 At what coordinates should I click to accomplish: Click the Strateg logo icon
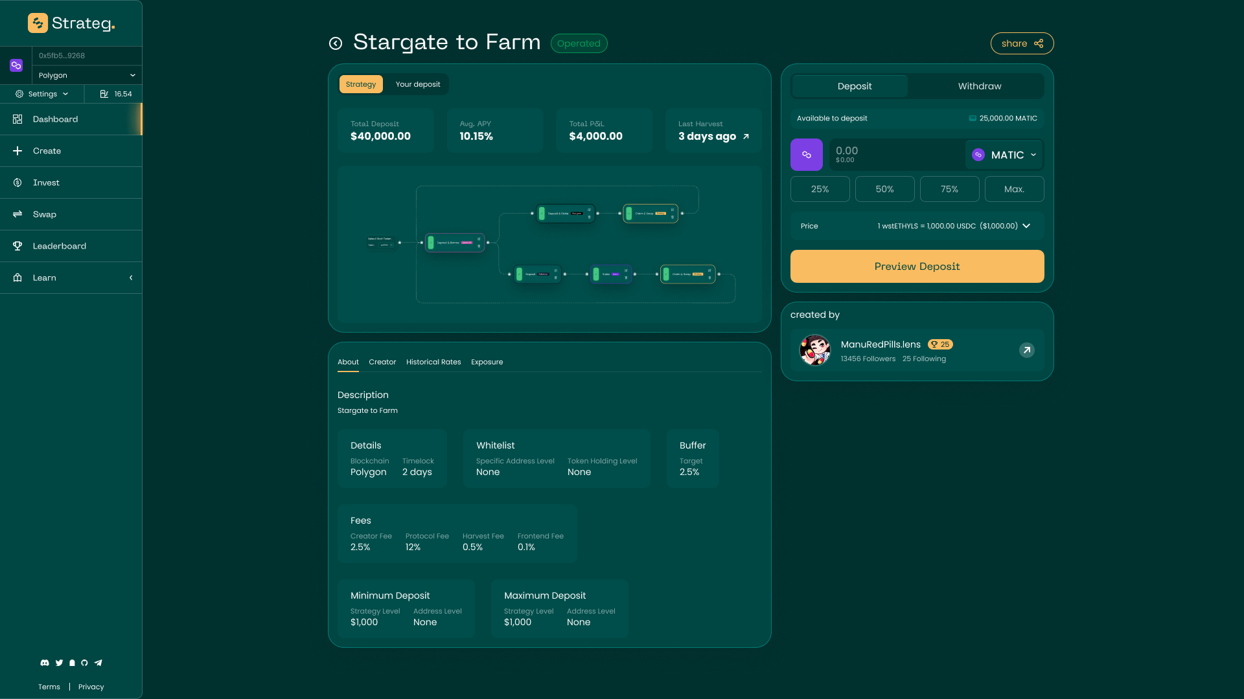(x=38, y=23)
